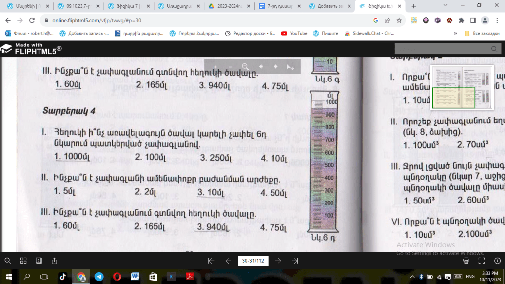Open the Все закладки bookmarks folder
The width and height of the screenshot is (505, 284).
(x=482, y=33)
